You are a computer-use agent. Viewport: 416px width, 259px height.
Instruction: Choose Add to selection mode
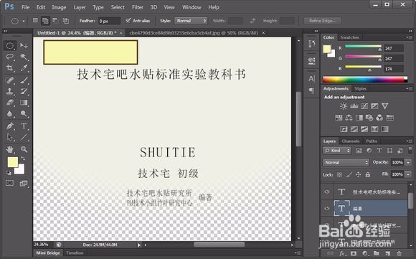coord(45,21)
